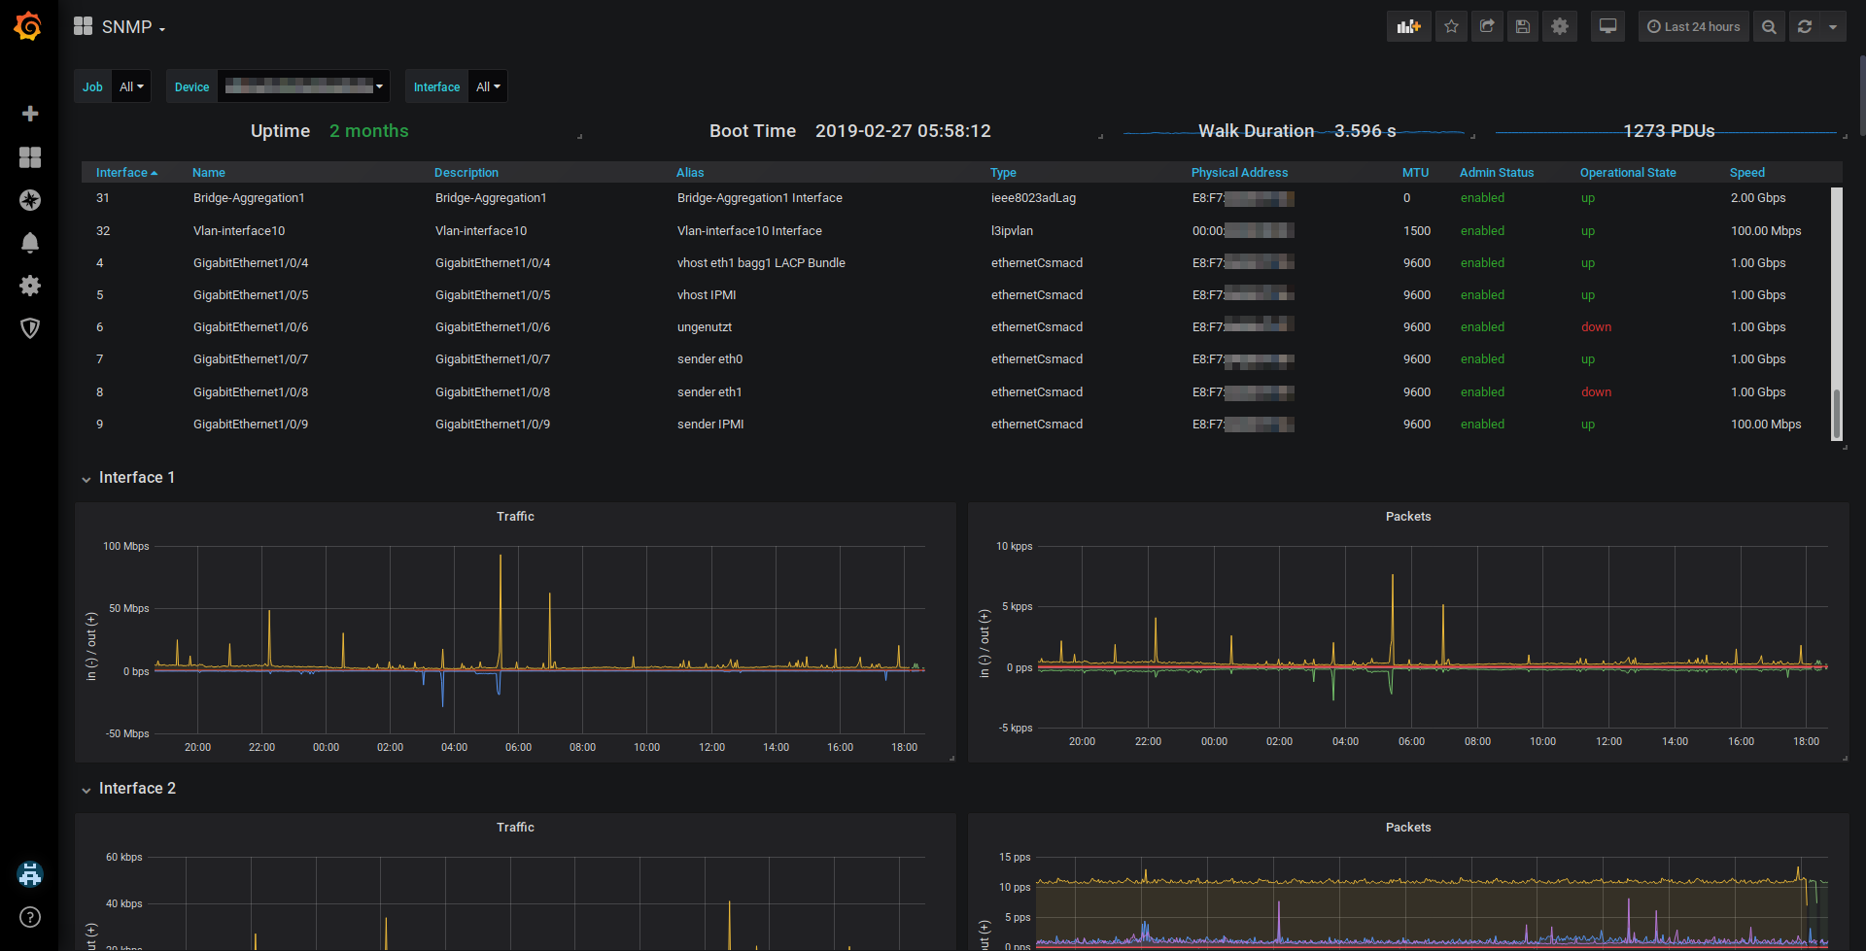
Task: Open the Device variable dropdown
Action: click(x=303, y=86)
